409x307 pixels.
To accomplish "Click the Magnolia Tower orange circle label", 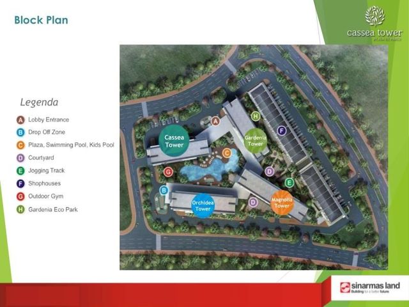I will point(282,203).
